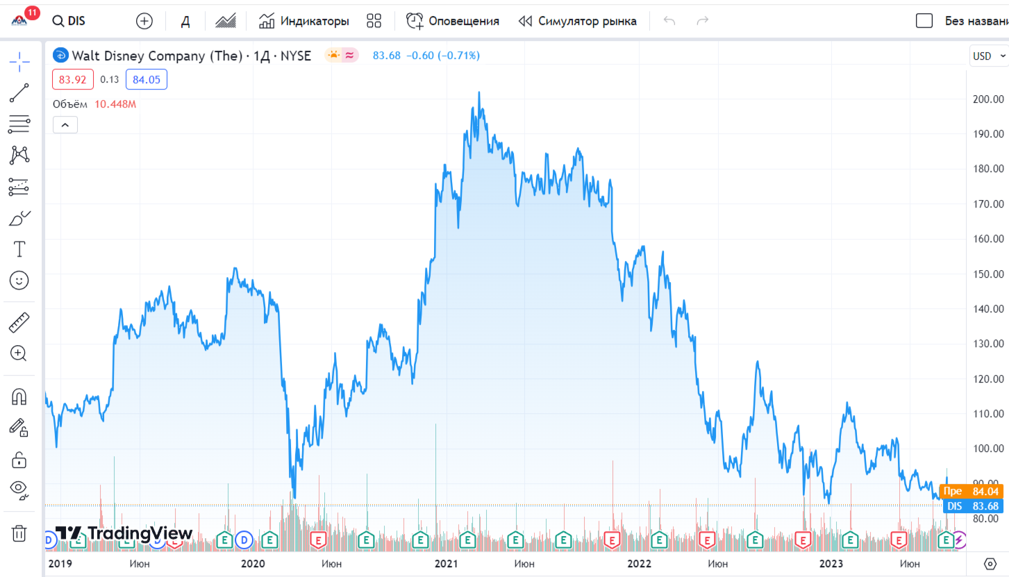
Task: Select the crosshair cursor tool
Action: pos(19,61)
